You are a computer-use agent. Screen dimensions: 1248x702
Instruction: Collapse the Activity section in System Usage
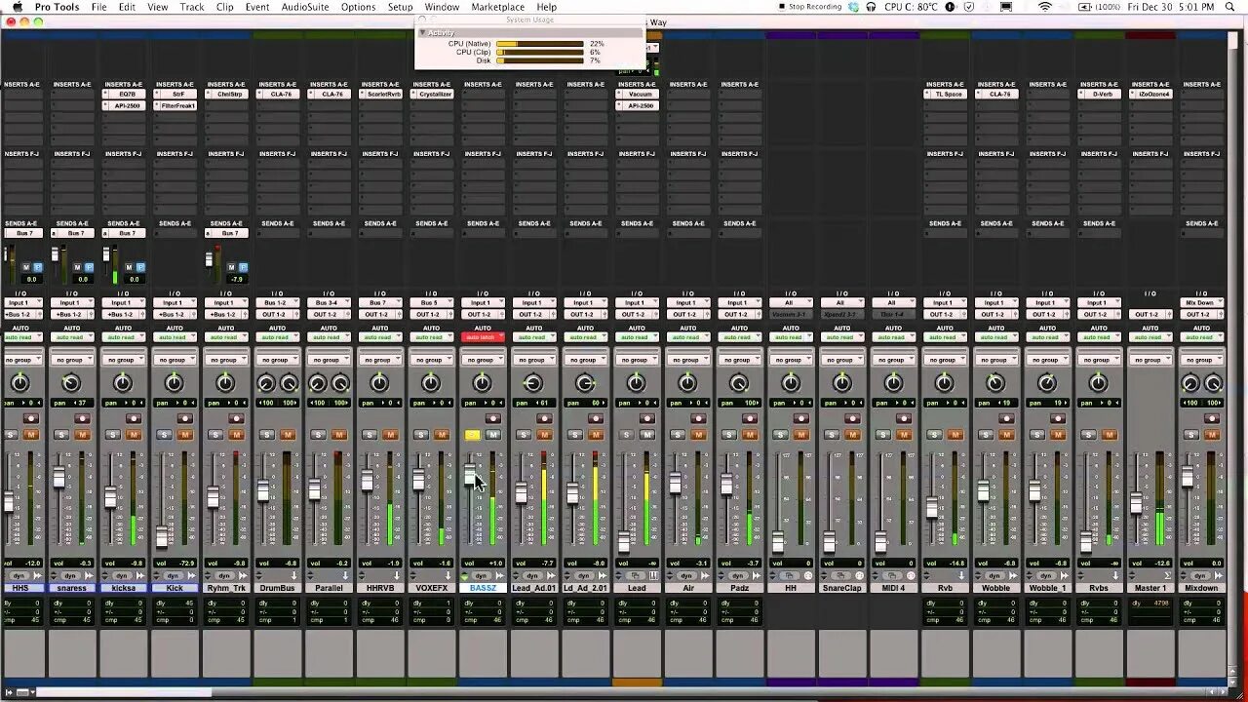point(423,33)
